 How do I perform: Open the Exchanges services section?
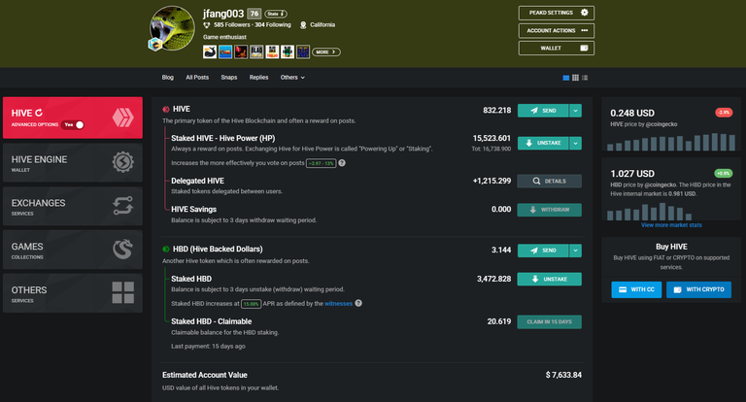pyautogui.click(x=73, y=206)
